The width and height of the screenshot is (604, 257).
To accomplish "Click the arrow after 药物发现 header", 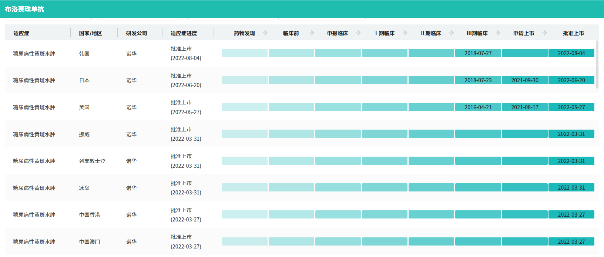I will click(x=265, y=33).
